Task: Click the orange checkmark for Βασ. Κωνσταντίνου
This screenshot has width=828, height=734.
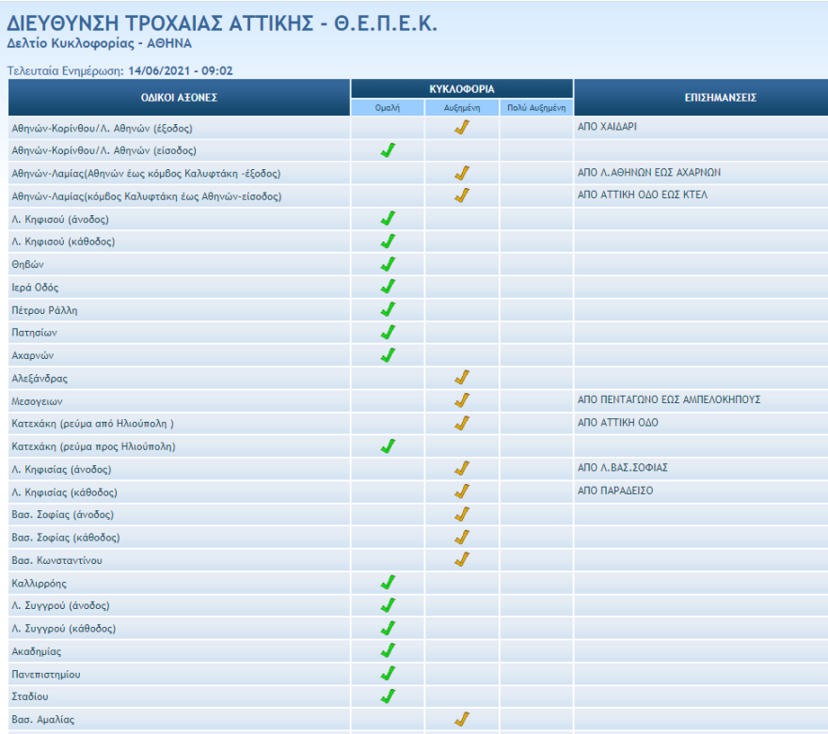Action: pos(461,560)
